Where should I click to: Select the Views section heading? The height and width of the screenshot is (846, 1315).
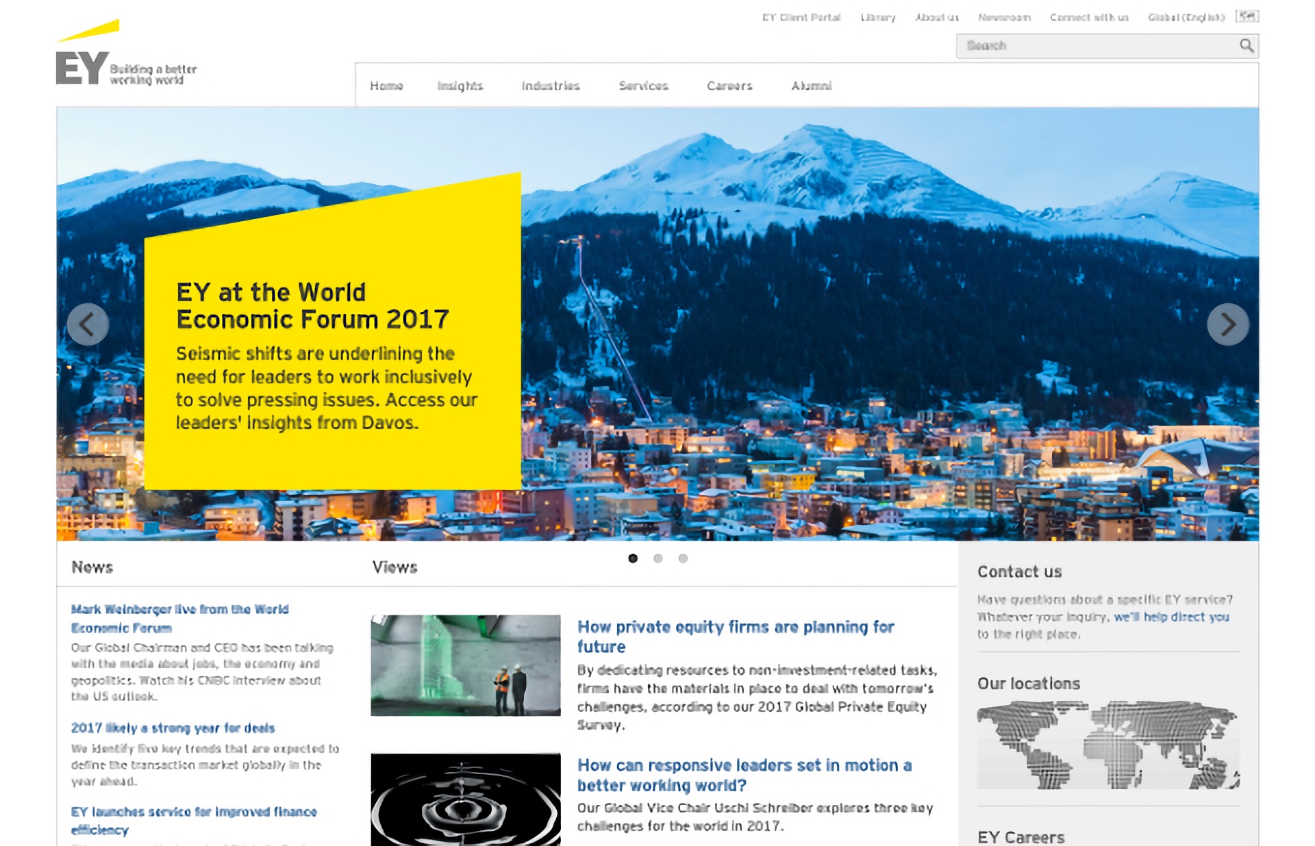tap(395, 567)
